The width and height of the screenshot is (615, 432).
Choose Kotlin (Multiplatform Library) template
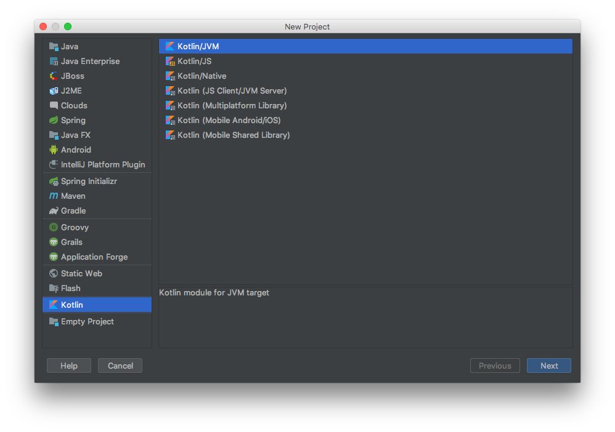coord(365,106)
